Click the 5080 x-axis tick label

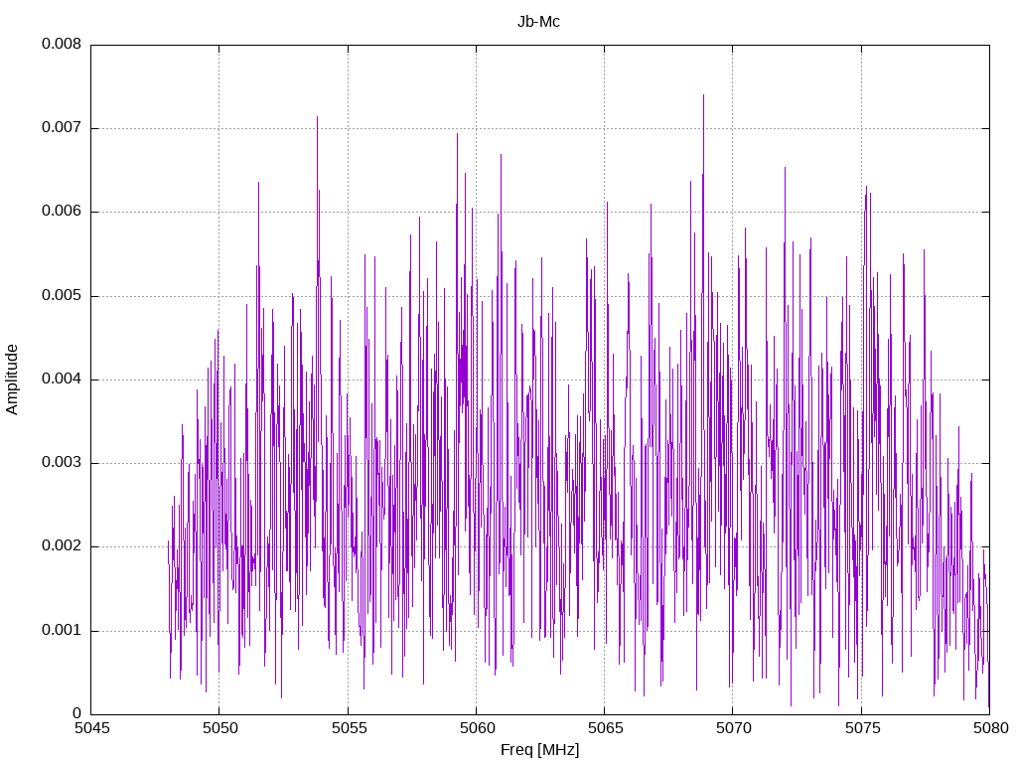[x=990, y=728]
